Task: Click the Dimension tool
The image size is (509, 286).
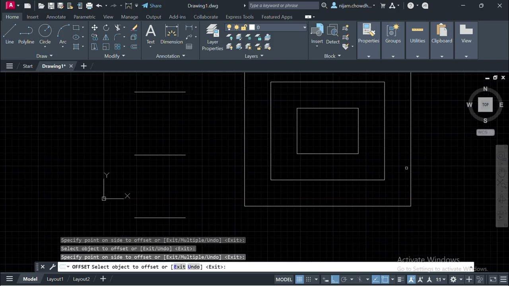Action: pos(171,34)
